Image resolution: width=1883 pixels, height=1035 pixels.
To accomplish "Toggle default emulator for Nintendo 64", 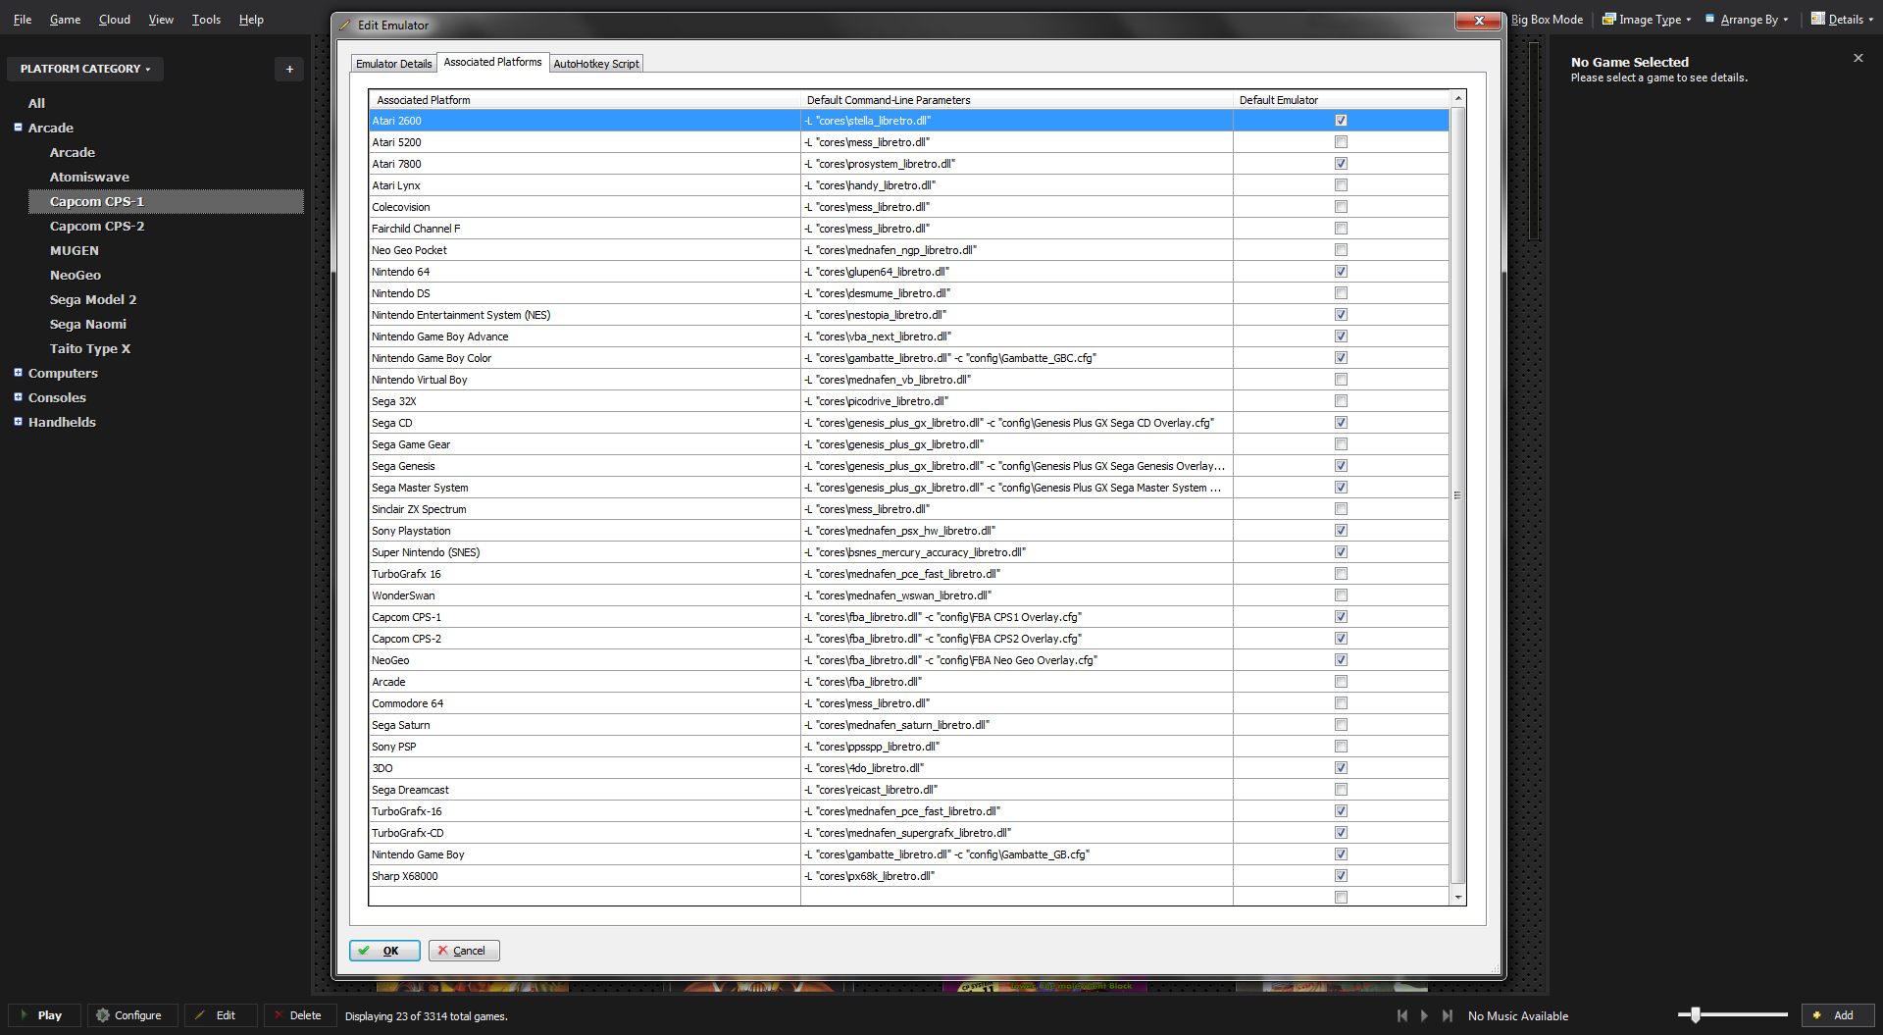I will click(x=1341, y=272).
